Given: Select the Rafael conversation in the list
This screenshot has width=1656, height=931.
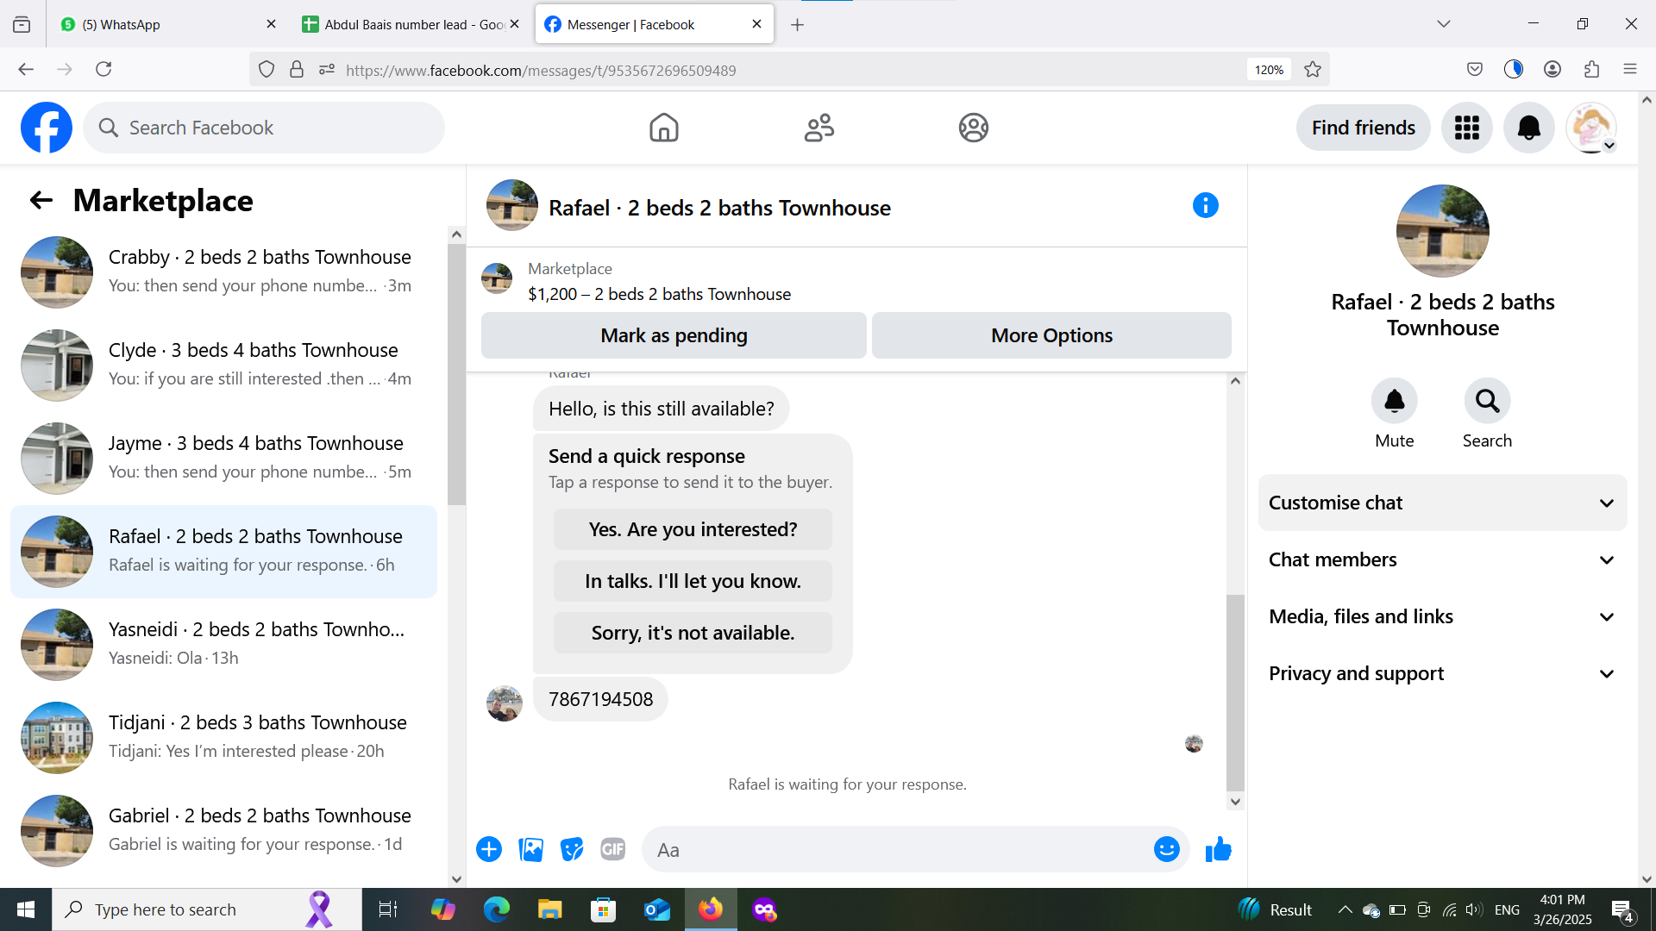Looking at the screenshot, I should pos(224,552).
